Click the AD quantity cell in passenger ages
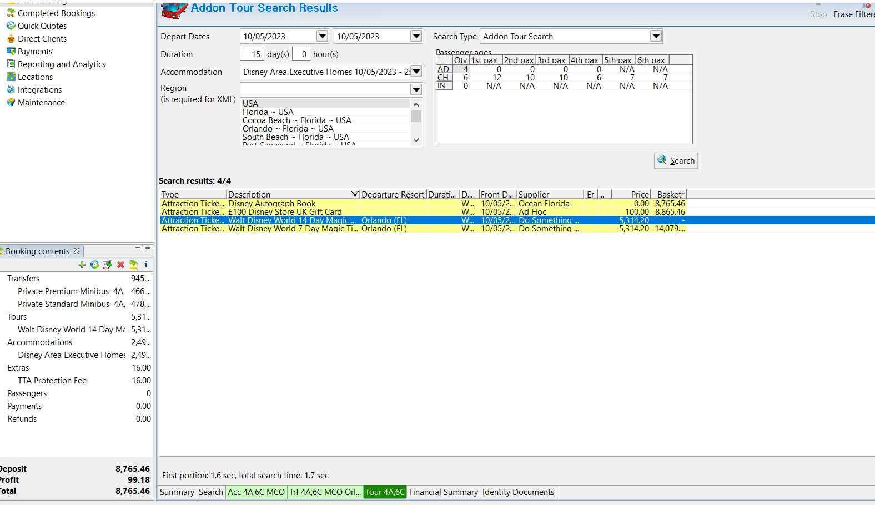The width and height of the screenshot is (875, 505). [461, 69]
